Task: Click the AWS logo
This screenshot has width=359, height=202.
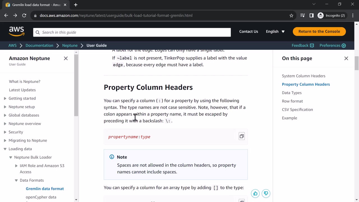Action: [17, 31]
